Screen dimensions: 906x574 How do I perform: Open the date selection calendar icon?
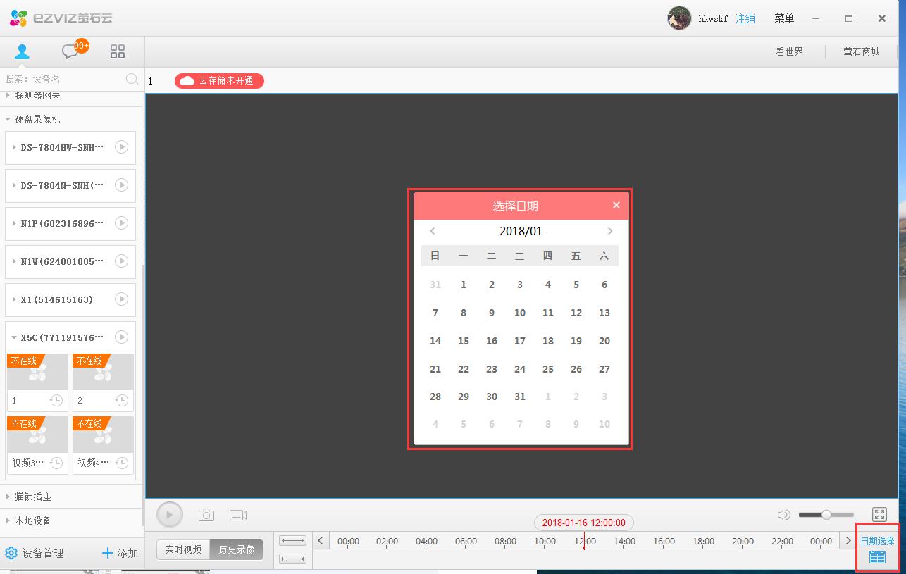click(877, 556)
